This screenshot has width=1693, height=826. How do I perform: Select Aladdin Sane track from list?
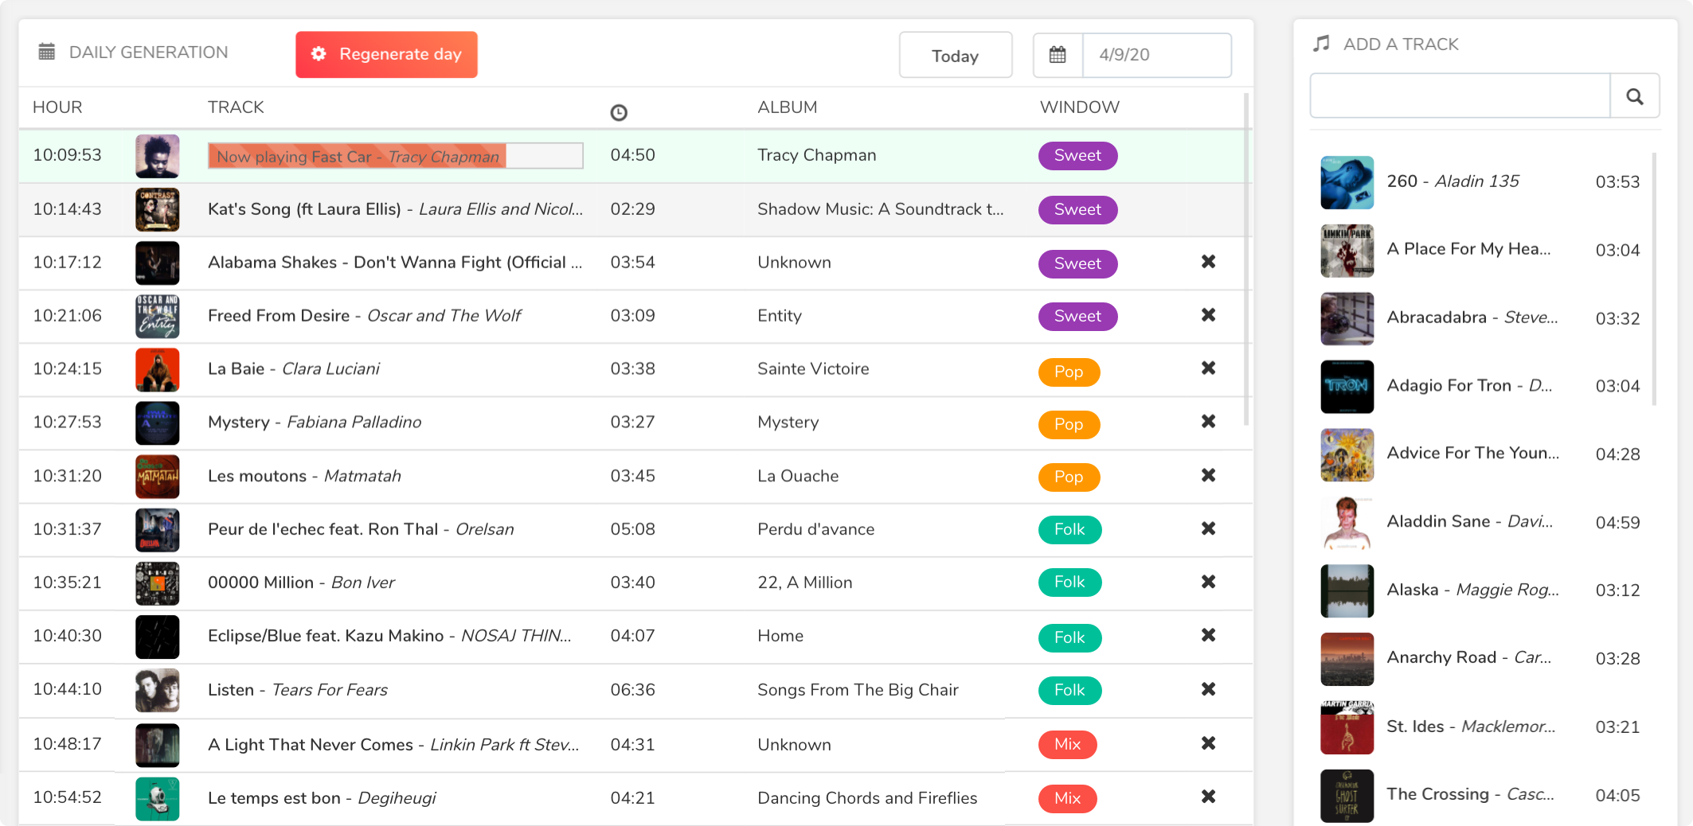[1480, 523]
